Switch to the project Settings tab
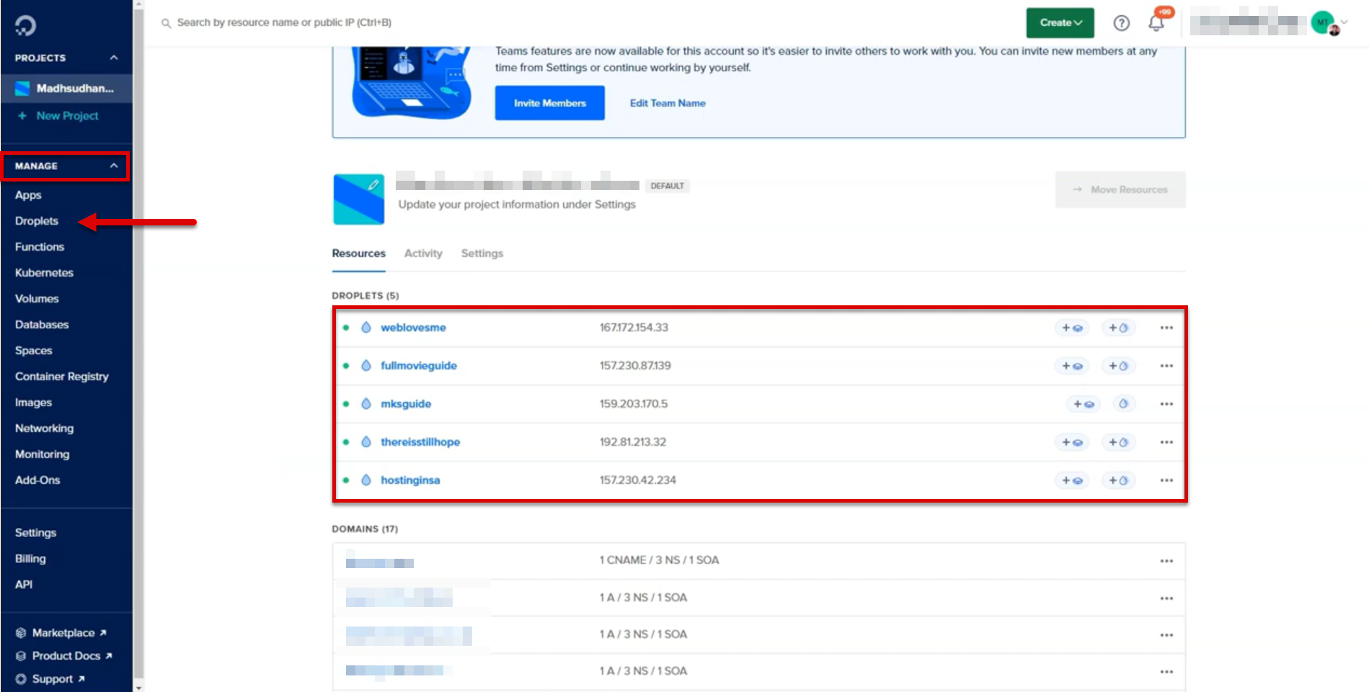This screenshot has height=692, width=1369. click(482, 253)
